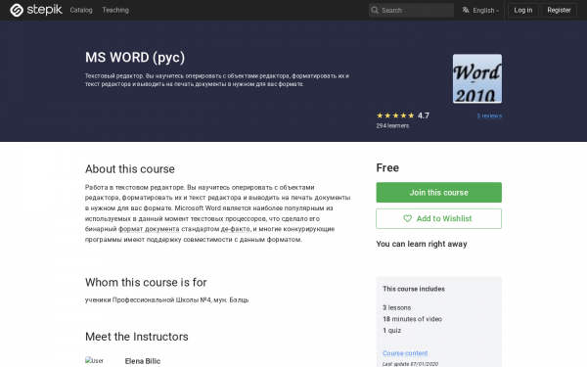Click the Add to Wishlist button
587x367 pixels.
(x=438, y=218)
